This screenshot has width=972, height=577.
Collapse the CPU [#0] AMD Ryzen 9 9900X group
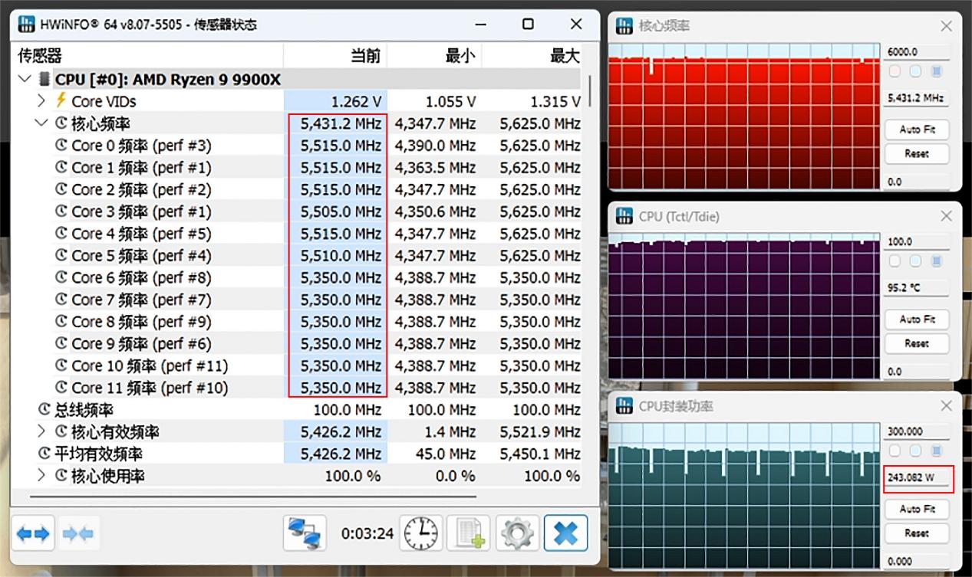25,79
